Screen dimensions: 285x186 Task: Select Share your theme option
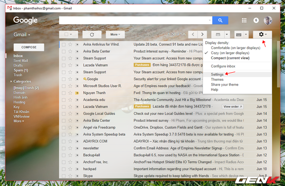tap(224, 85)
